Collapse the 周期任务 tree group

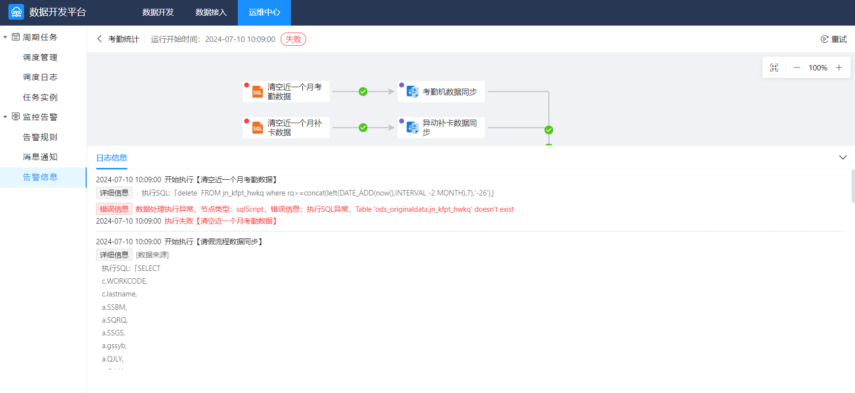[x=5, y=37]
